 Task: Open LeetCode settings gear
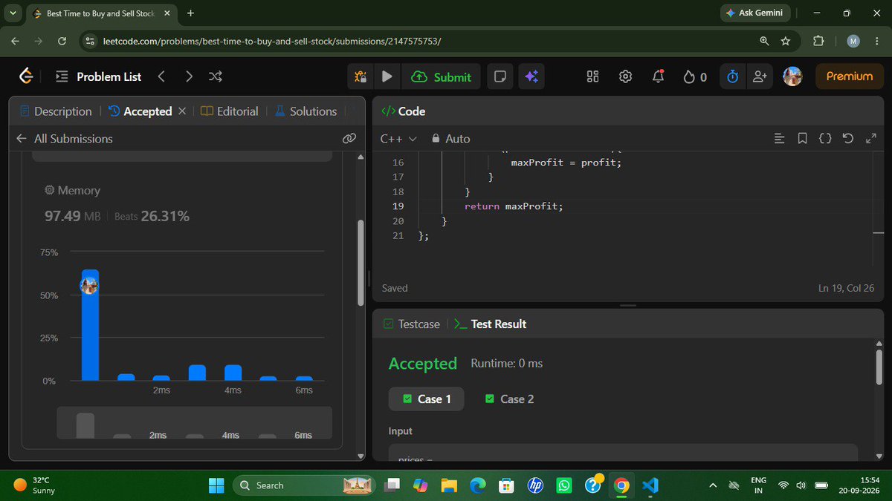pos(625,76)
